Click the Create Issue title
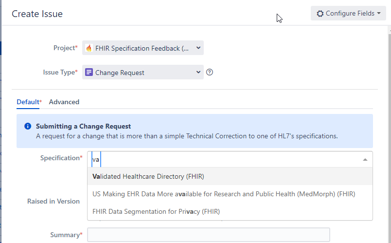391x243 pixels. (x=37, y=14)
